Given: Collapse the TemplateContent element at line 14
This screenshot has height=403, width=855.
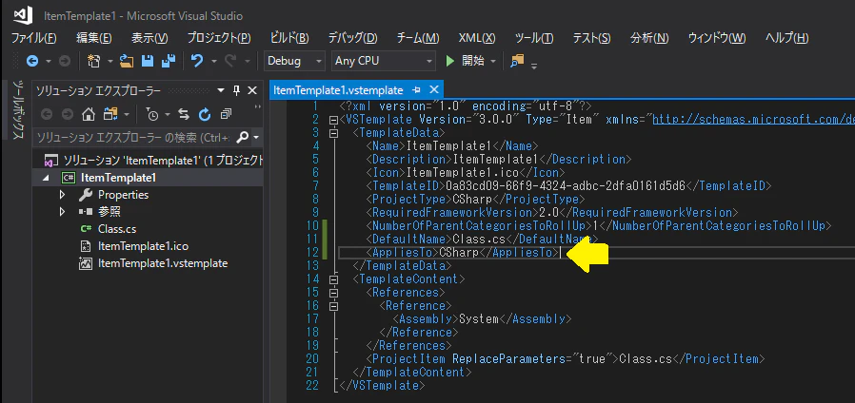Looking at the screenshot, I should pyautogui.click(x=333, y=278).
